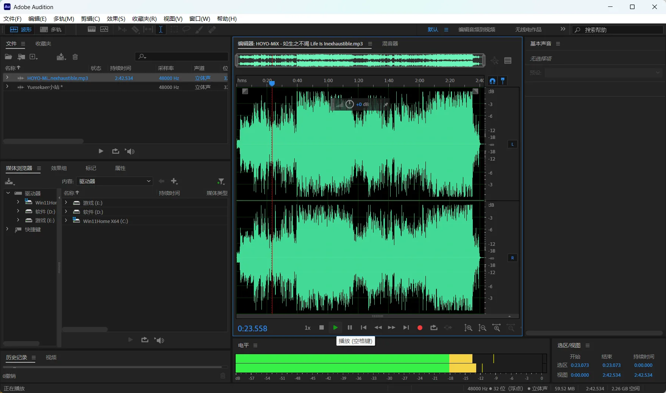Stop playback in the editor
The height and width of the screenshot is (393, 666).
click(322, 327)
